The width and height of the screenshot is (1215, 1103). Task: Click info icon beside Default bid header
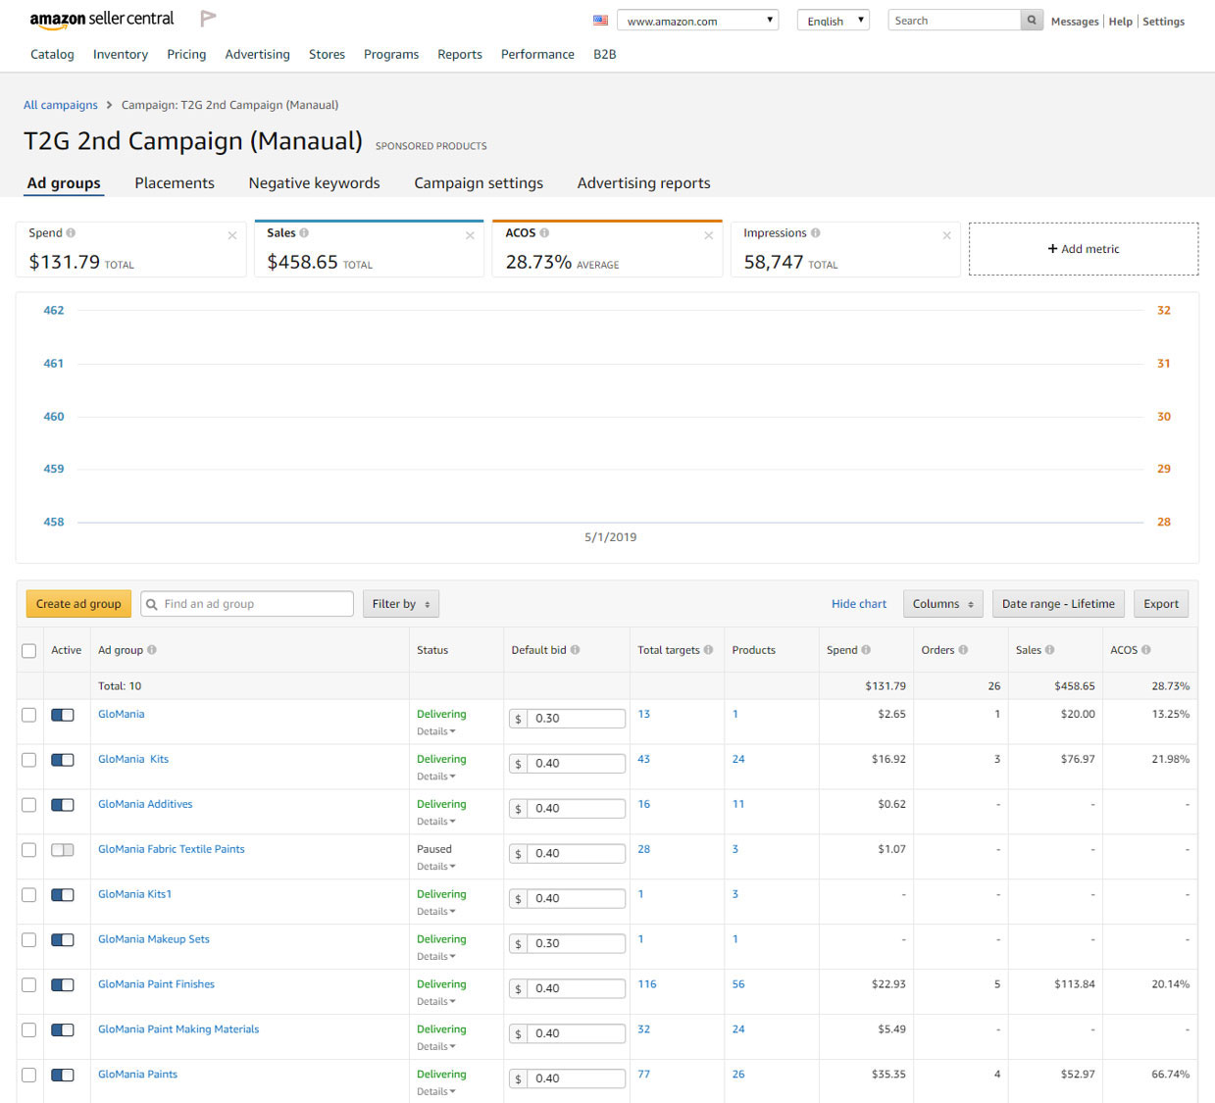(x=575, y=650)
